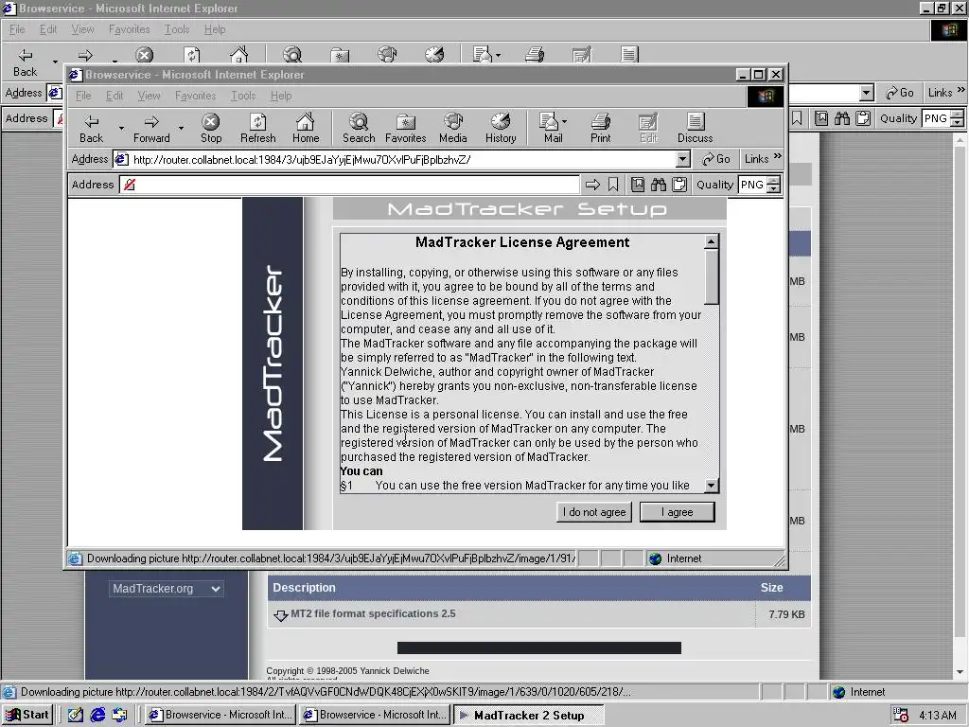Open Edit menu in the front window
This screenshot has height=727, width=969.
click(x=115, y=96)
